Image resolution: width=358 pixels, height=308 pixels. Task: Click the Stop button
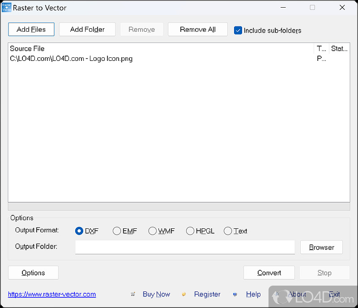point(324,273)
